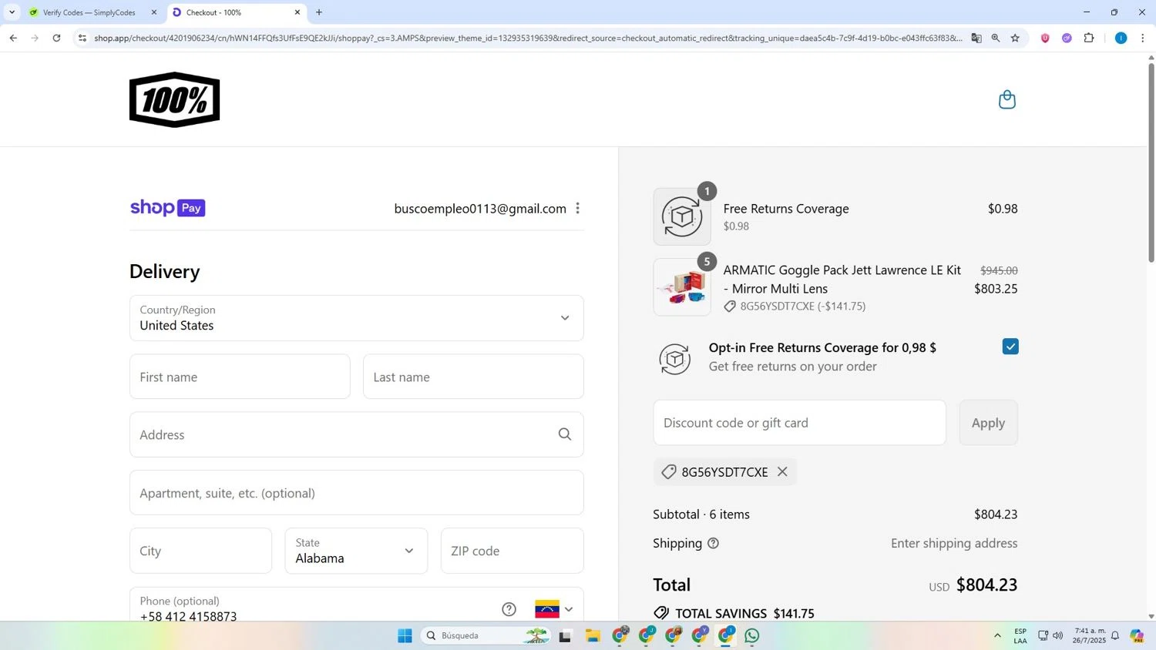
Task: Open File Explorer from the taskbar
Action: (x=592, y=635)
